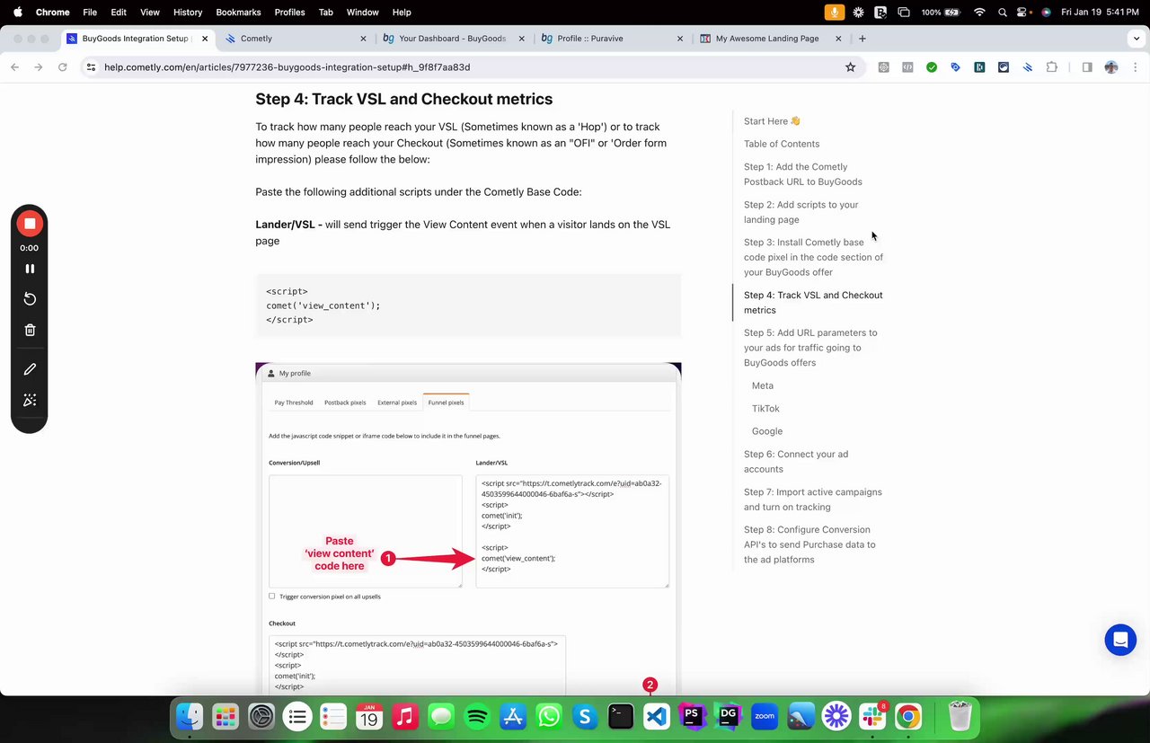This screenshot has width=1150, height=743.
Task: Open the Bookmarks menu
Action: click(238, 12)
